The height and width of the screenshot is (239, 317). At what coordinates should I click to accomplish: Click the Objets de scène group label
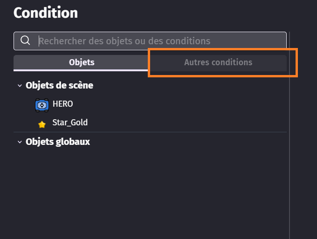tap(59, 86)
